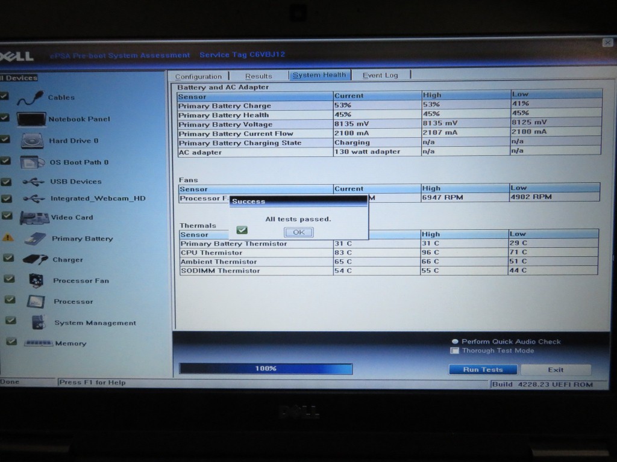Viewport: 617px width, 462px height.
Task: Select the System Health tab
Action: pos(319,75)
